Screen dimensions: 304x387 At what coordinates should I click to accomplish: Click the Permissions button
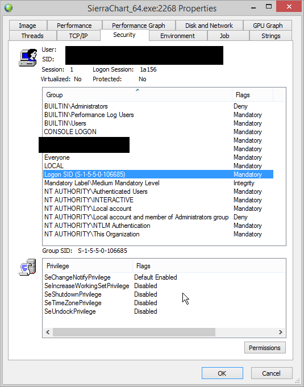265,348
